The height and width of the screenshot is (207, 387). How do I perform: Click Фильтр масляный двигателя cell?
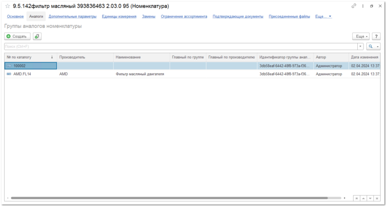pyautogui.click(x=142, y=74)
